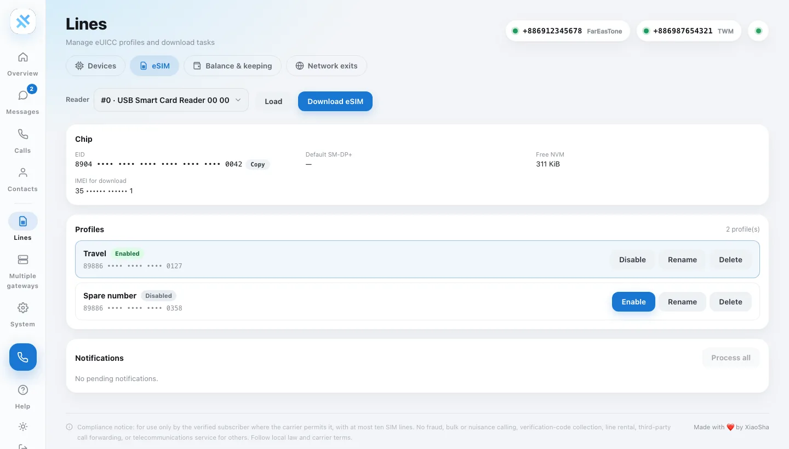Click the Free NVM value 311 KiB

point(548,164)
